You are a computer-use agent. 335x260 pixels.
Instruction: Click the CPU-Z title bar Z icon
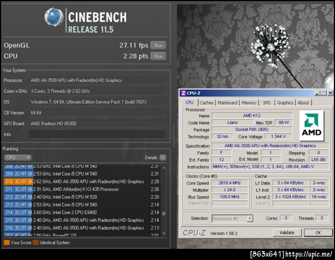click(x=183, y=93)
